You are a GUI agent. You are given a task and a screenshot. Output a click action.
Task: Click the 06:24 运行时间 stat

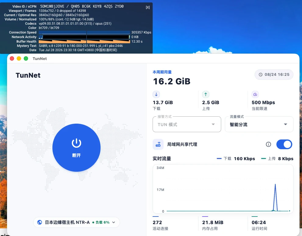coord(259,225)
